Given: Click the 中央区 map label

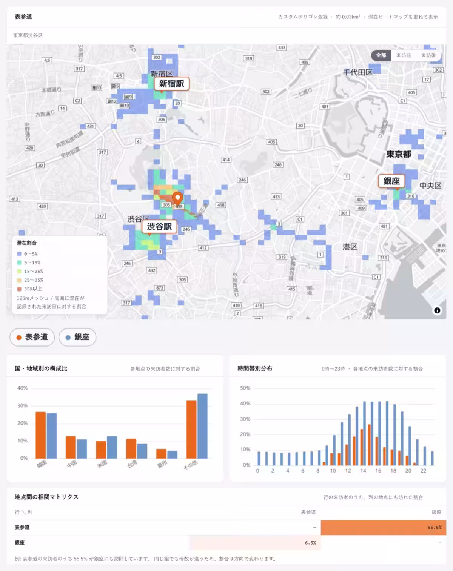Looking at the screenshot, I should 430,186.
